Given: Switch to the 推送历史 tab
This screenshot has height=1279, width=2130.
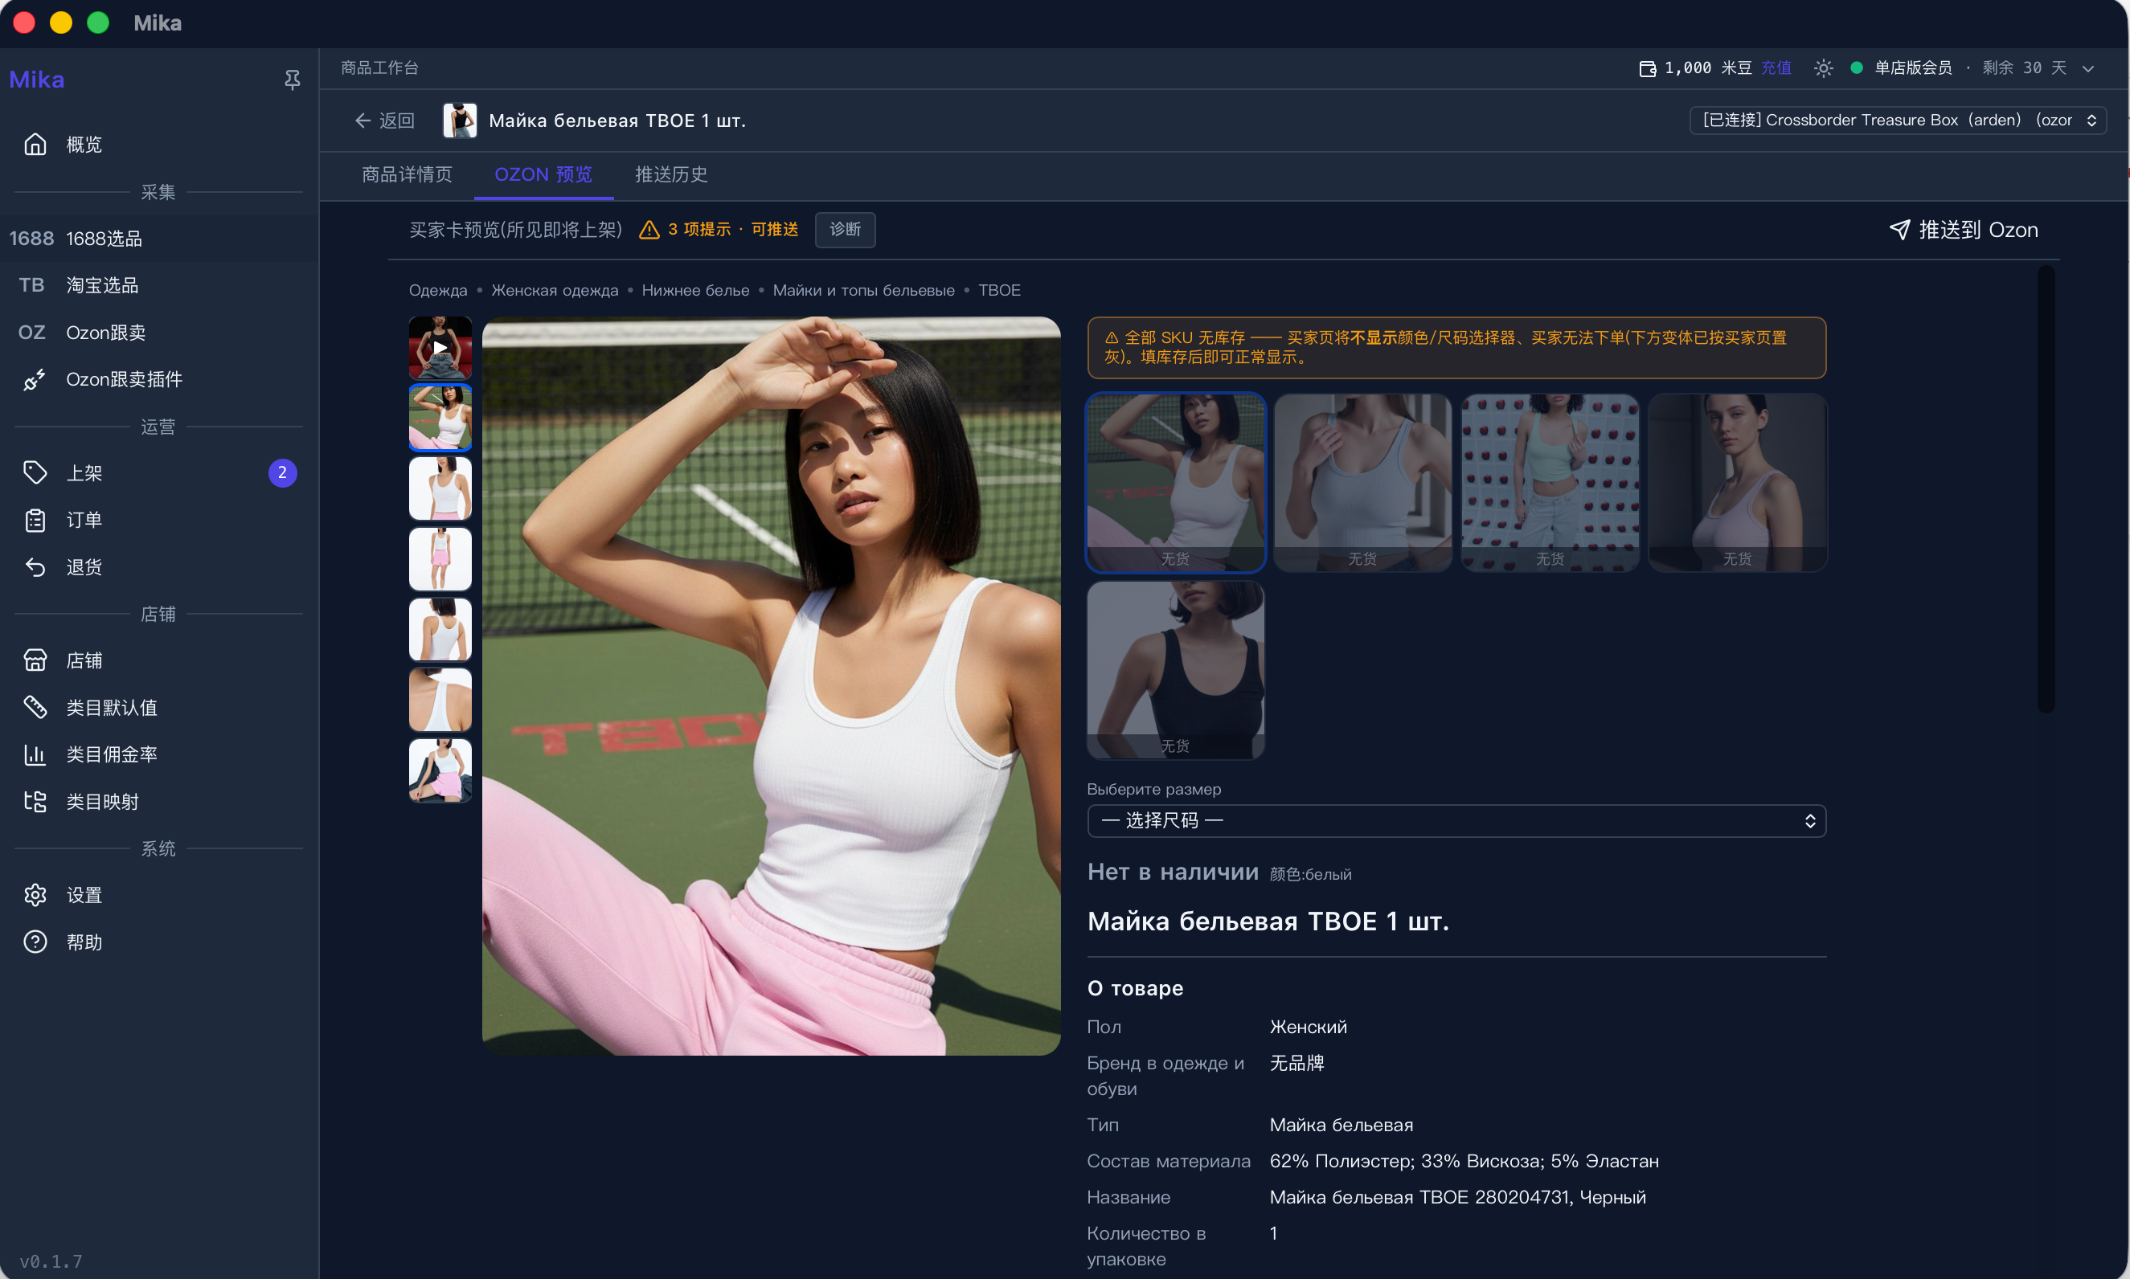Looking at the screenshot, I should pos(670,175).
